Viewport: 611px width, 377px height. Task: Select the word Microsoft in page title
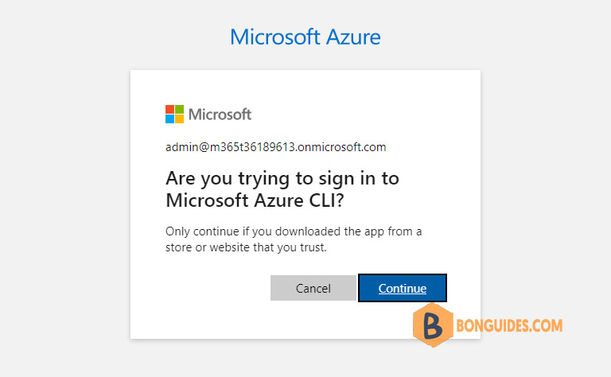[275, 37]
